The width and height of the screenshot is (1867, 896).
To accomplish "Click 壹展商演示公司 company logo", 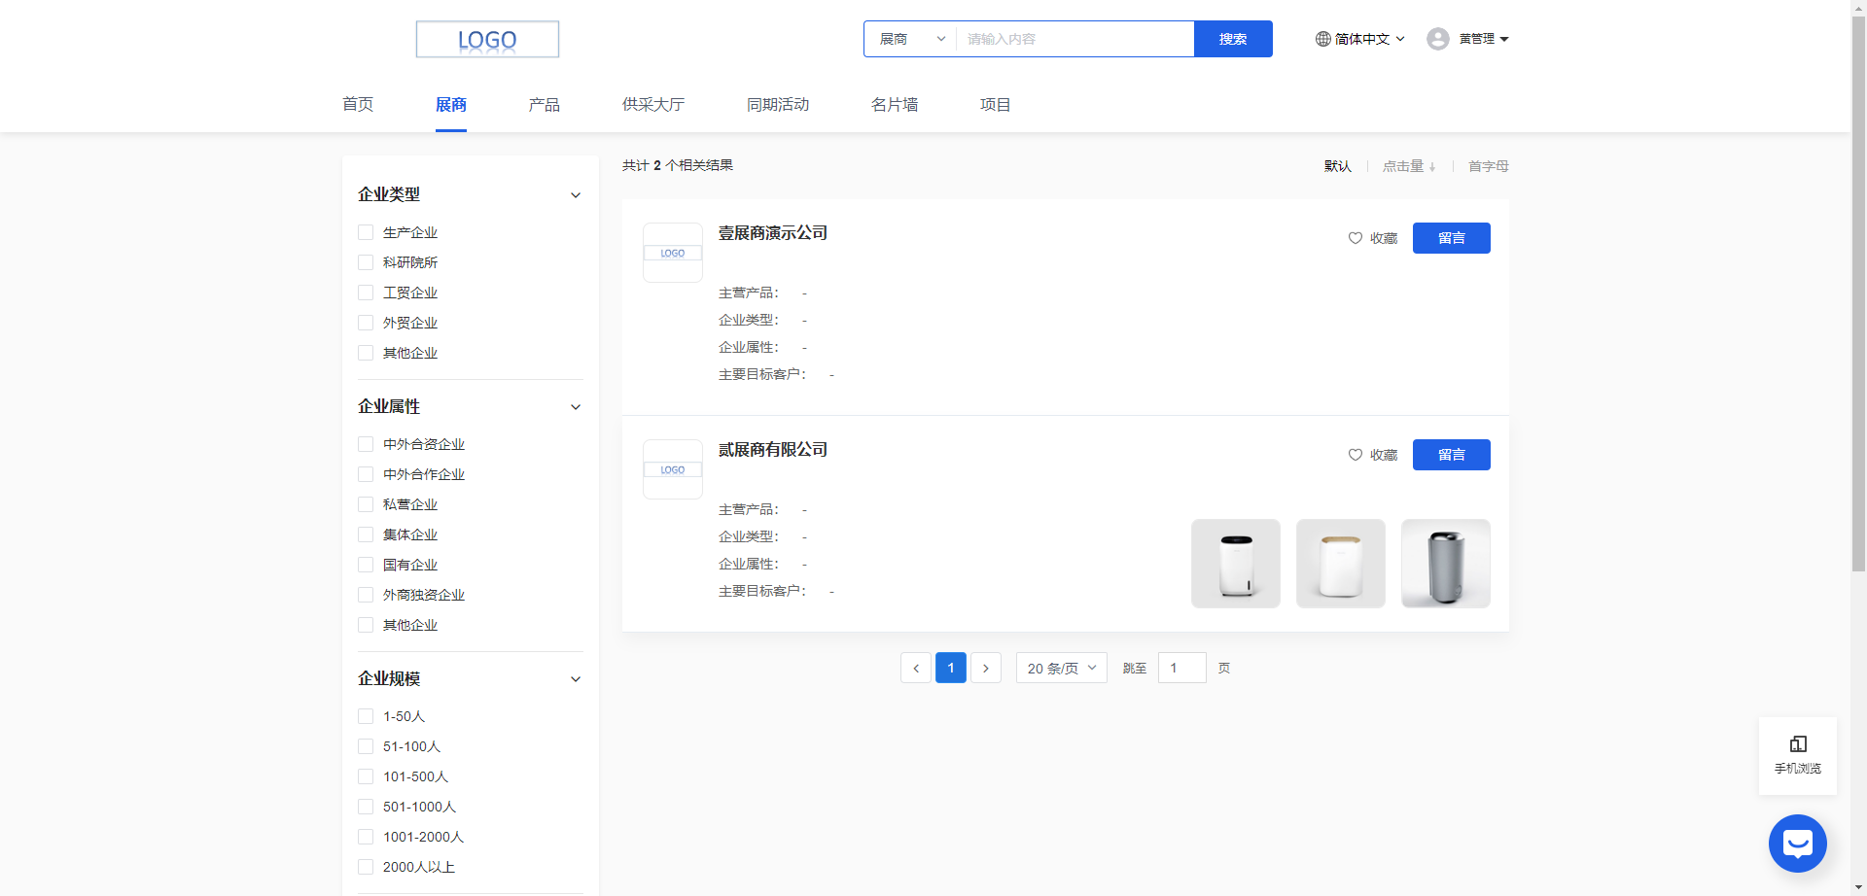I will tap(673, 253).
